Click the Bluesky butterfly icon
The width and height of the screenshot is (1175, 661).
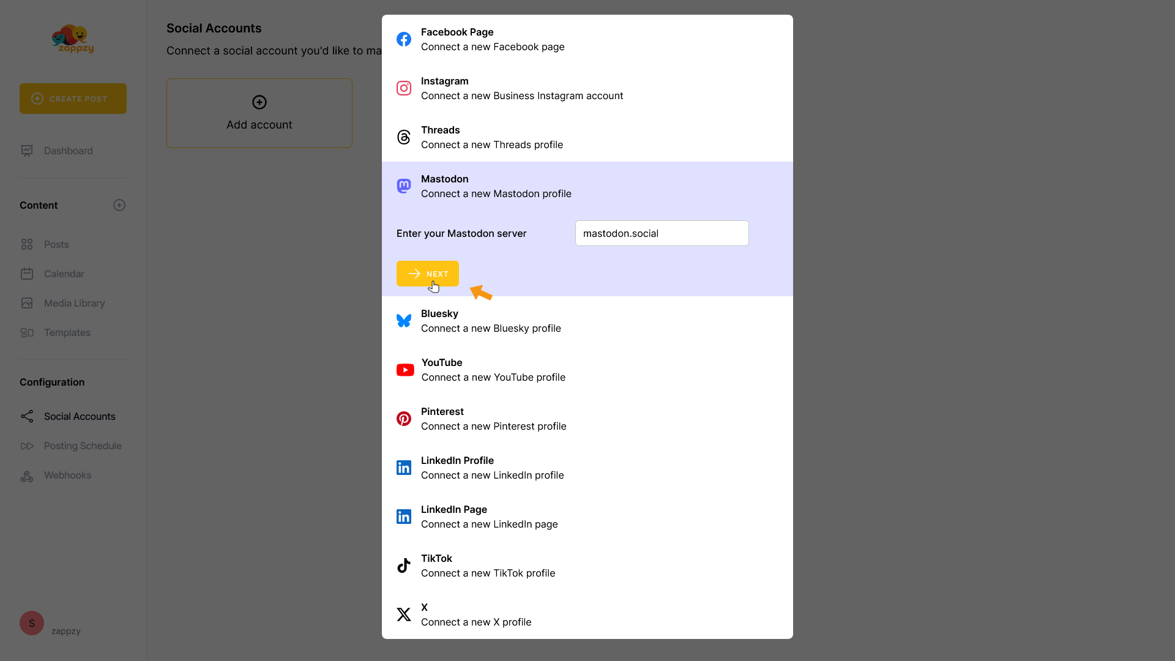tap(404, 321)
